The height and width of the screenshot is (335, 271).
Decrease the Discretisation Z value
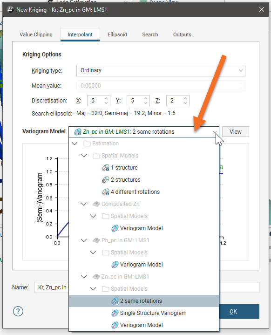[185, 103]
